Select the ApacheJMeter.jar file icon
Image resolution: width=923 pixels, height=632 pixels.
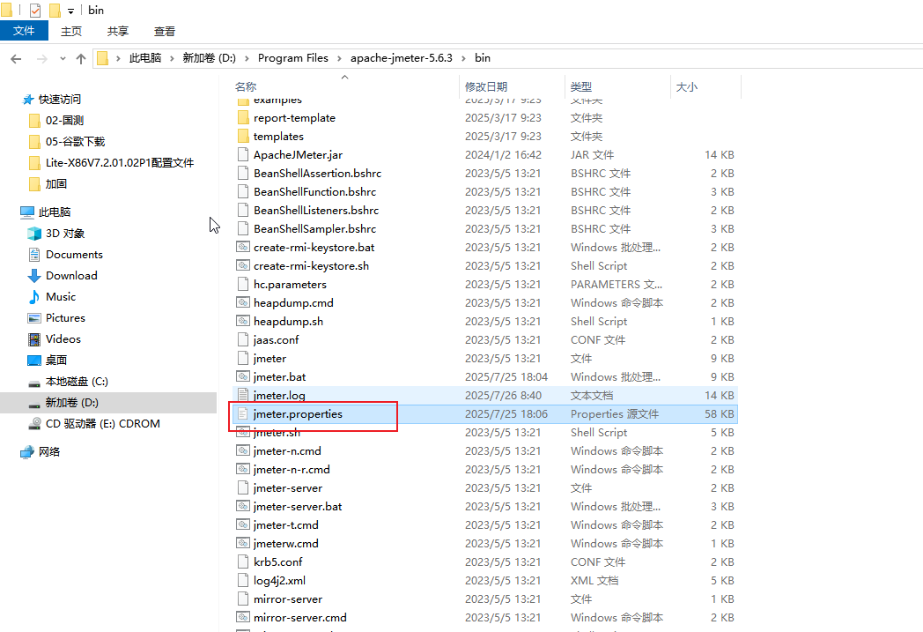[x=243, y=154]
